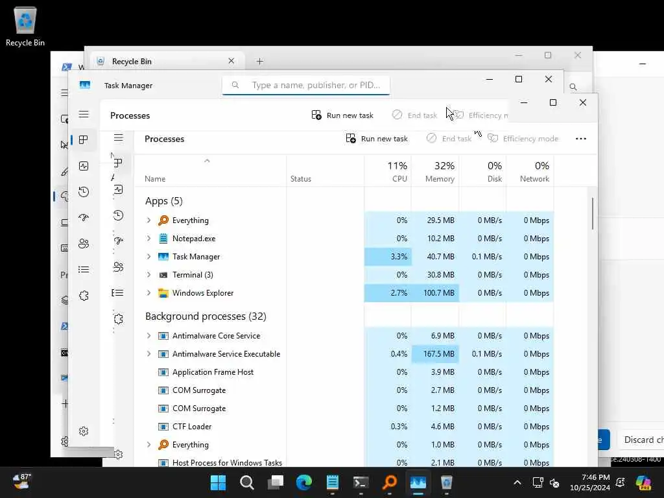Sort processes by Memory column
Screen dimensions: 664x498
click(x=435, y=171)
